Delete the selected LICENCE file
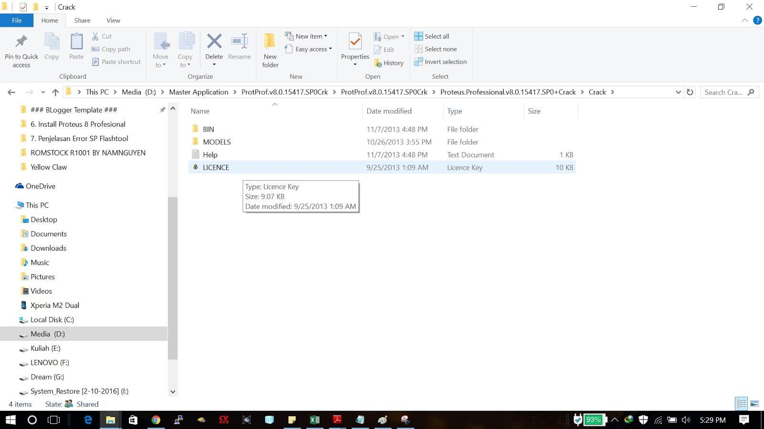The width and height of the screenshot is (764, 429). click(x=214, y=50)
